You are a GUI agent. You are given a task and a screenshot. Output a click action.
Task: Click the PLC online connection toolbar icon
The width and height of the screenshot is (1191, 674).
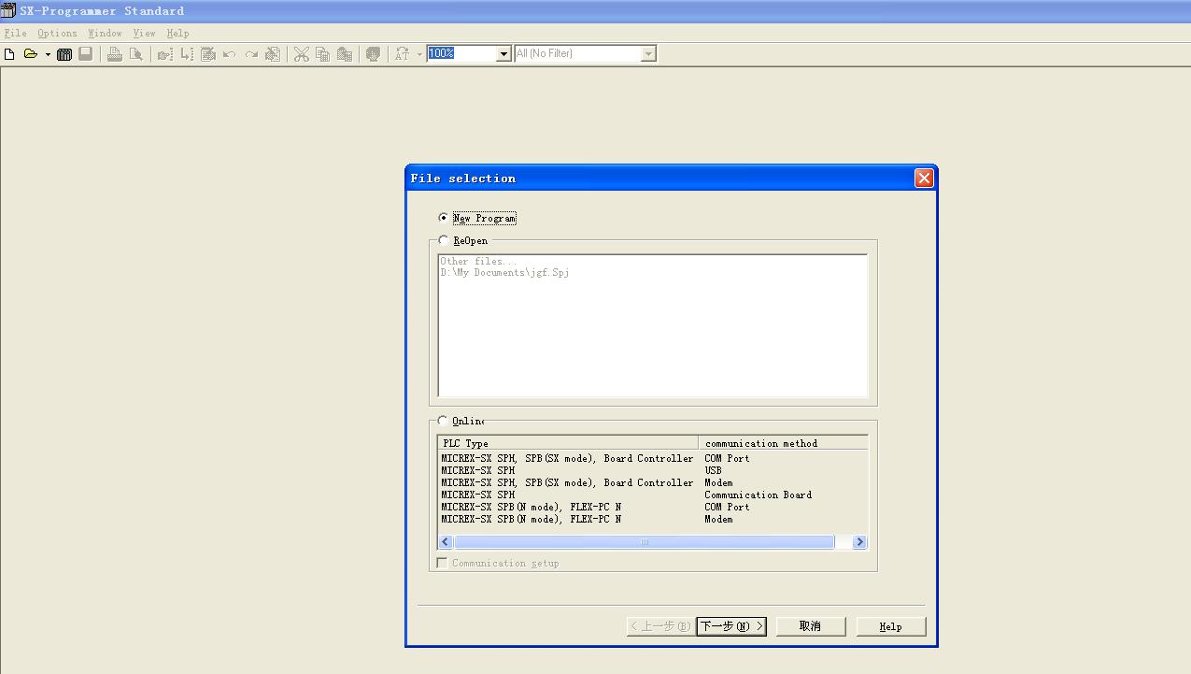(64, 54)
